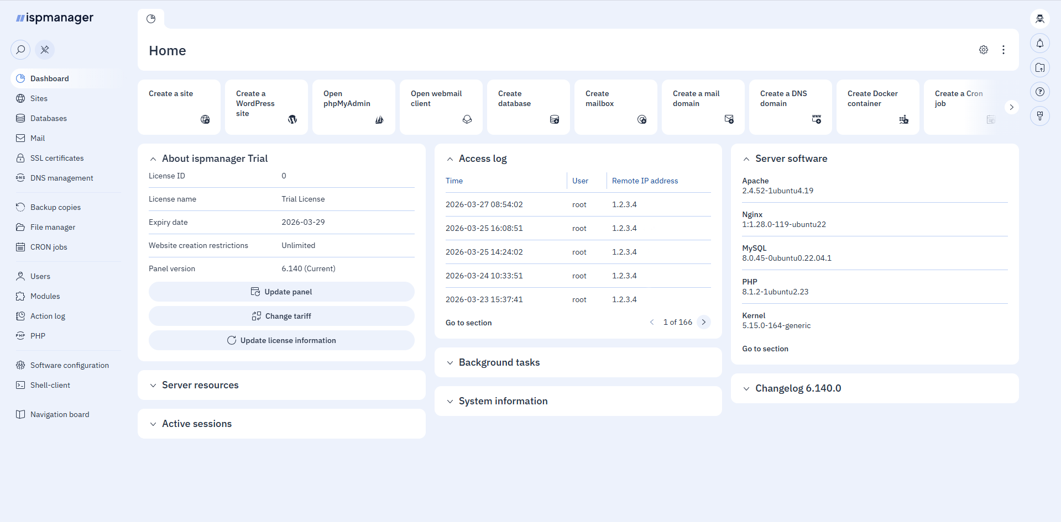Image resolution: width=1061 pixels, height=522 pixels.
Task: Open Software configuration in sidebar
Action: point(66,365)
